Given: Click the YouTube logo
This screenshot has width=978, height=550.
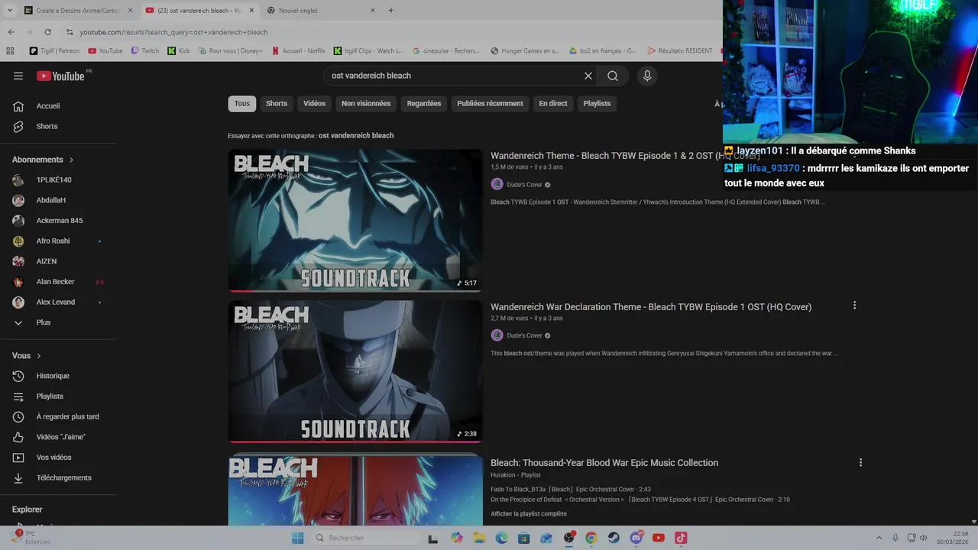Looking at the screenshot, I should click(x=60, y=76).
